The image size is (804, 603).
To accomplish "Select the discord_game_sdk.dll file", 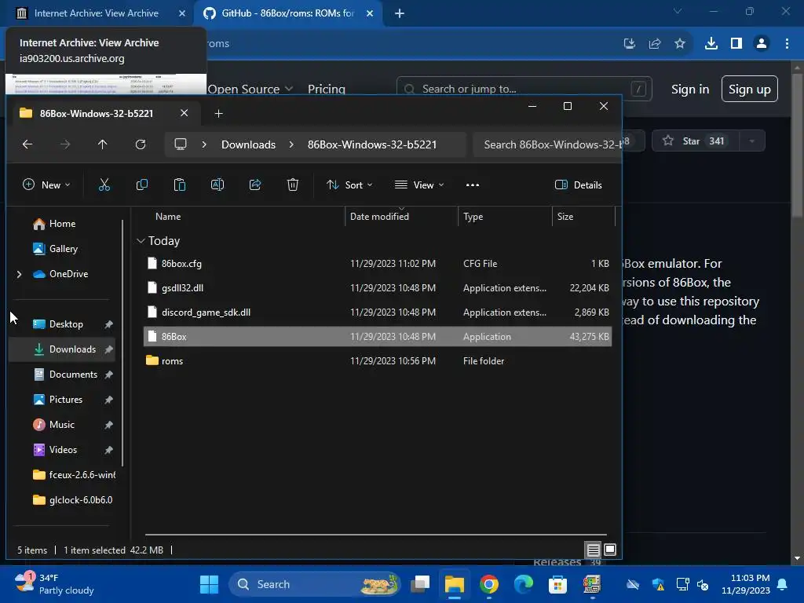I will 378,312.
